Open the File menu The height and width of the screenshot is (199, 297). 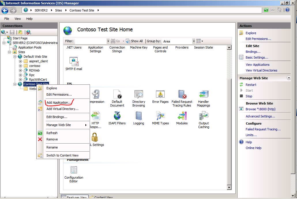pos(7,19)
